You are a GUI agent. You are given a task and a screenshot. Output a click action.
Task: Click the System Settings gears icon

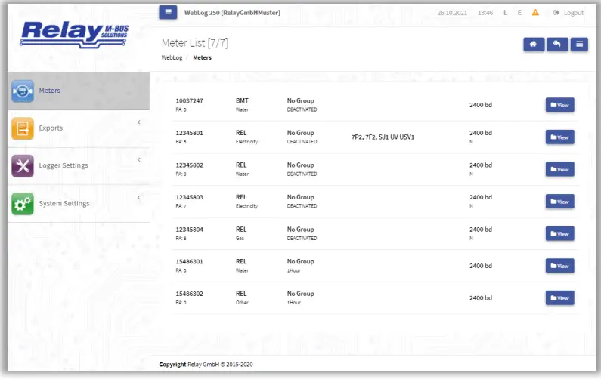click(23, 203)
